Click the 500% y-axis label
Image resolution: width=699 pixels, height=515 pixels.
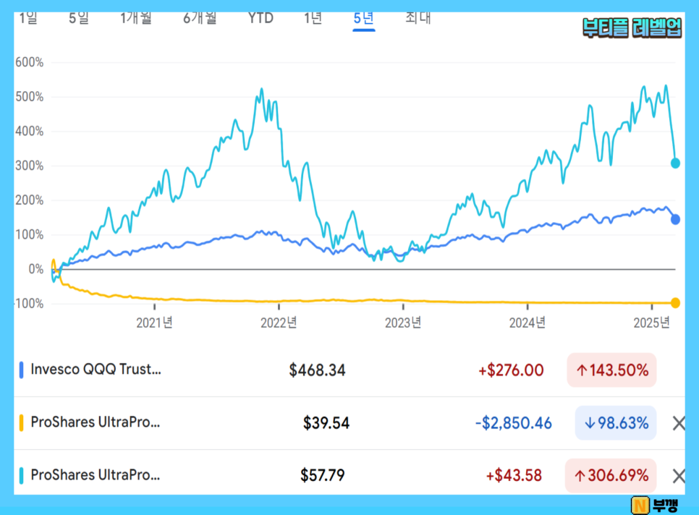(30, 97)
